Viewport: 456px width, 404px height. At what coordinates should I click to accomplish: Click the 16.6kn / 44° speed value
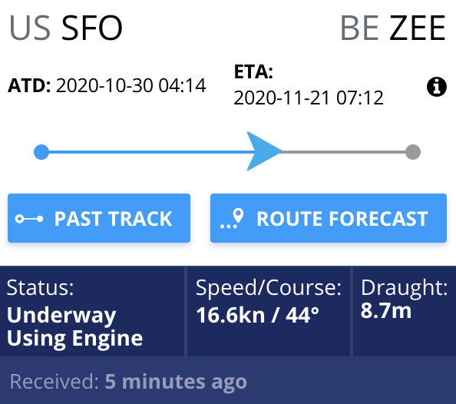click(258, 315)
